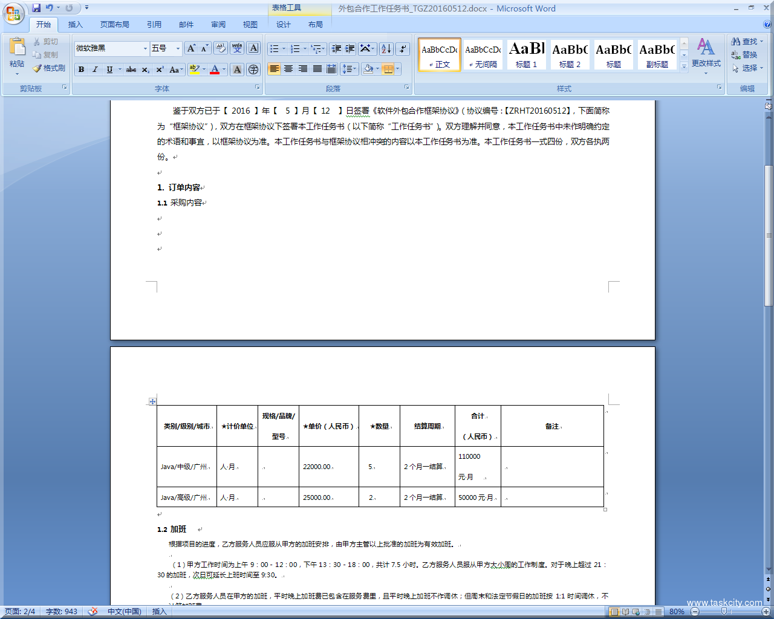Open the font size dropdown (五号)
This screenshot has width=774, height=619.
178,48
